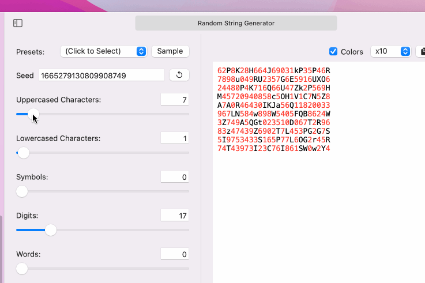Click the Words value field
Viewport: 425px width, 283px height.
(175, 254)
